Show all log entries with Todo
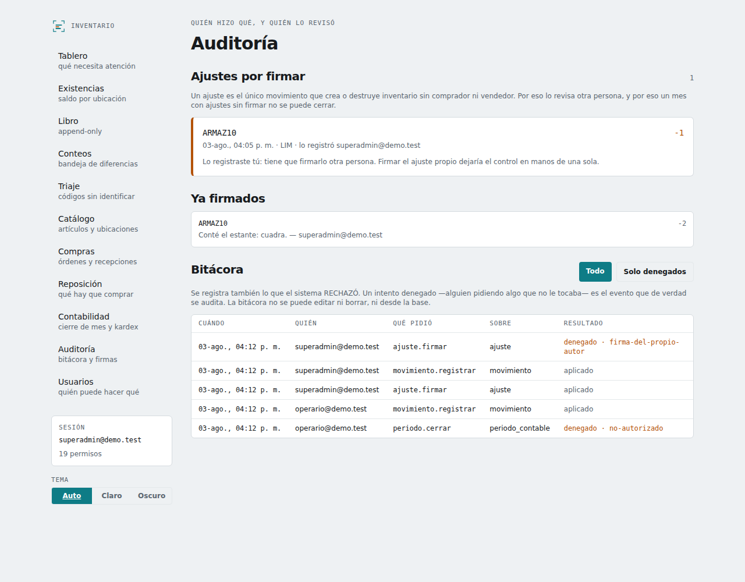745x582 pixels. tap(595, 271)
